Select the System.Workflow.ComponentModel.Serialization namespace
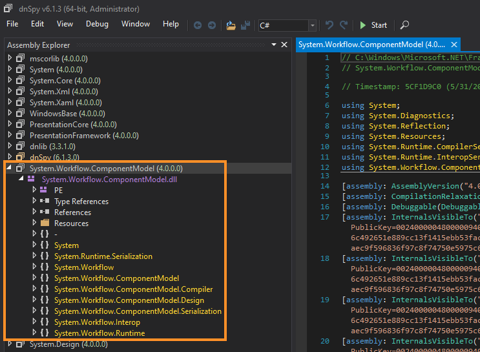The width and height of the screenshot is (480, 352). pyautogui.click(x=138, y=311)
